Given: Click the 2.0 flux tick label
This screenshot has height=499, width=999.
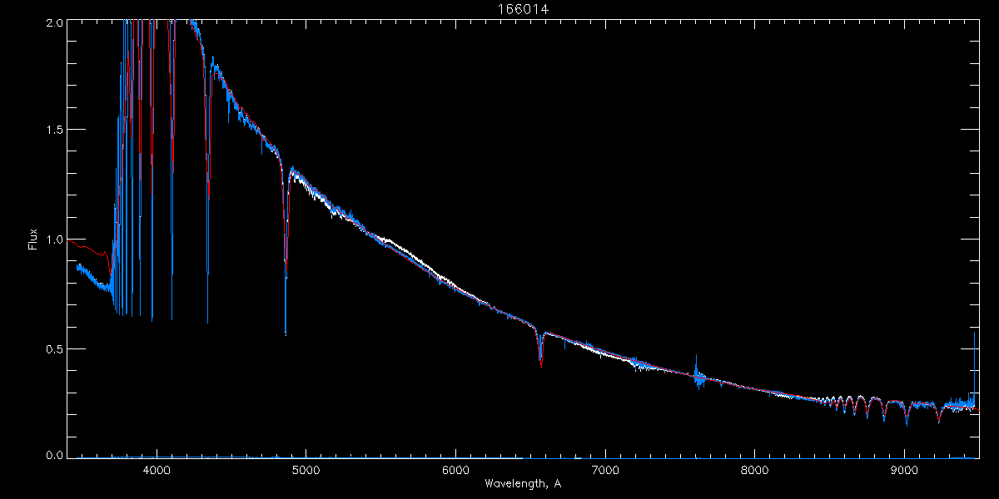Looking at the screenshot, I should 54,22.
